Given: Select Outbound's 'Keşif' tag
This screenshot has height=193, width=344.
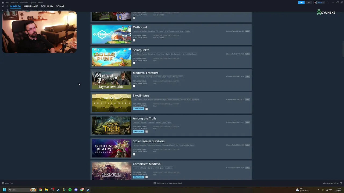Looking at the screenshot, I should point(166,31).
